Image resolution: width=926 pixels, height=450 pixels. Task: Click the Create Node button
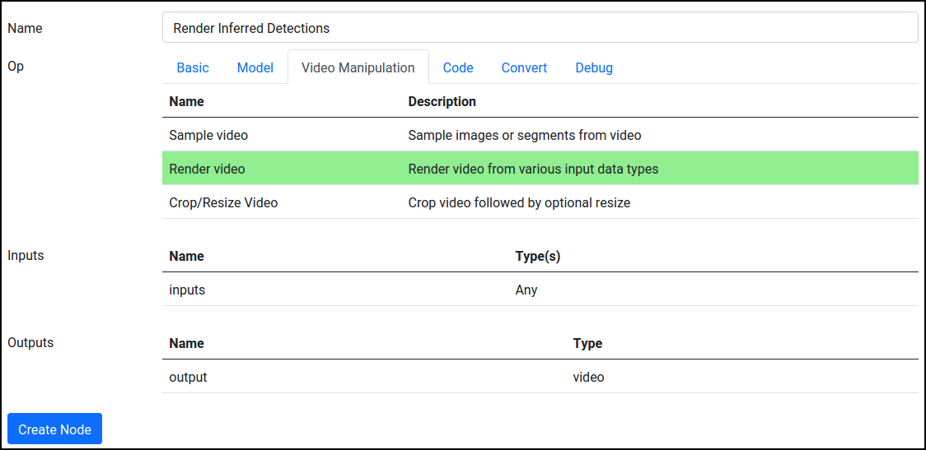coord(55,429)
